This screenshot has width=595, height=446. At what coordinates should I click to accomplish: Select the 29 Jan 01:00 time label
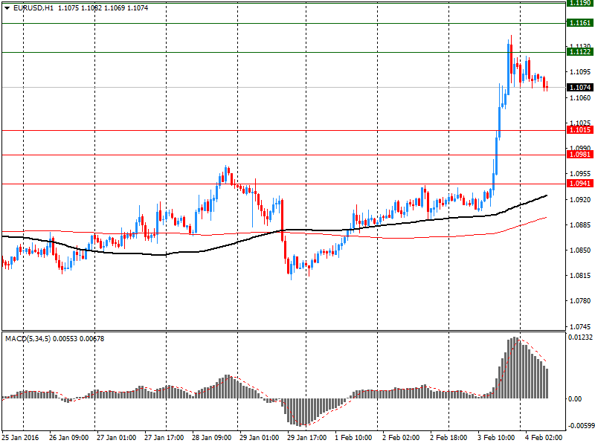(x=259, y=438)
